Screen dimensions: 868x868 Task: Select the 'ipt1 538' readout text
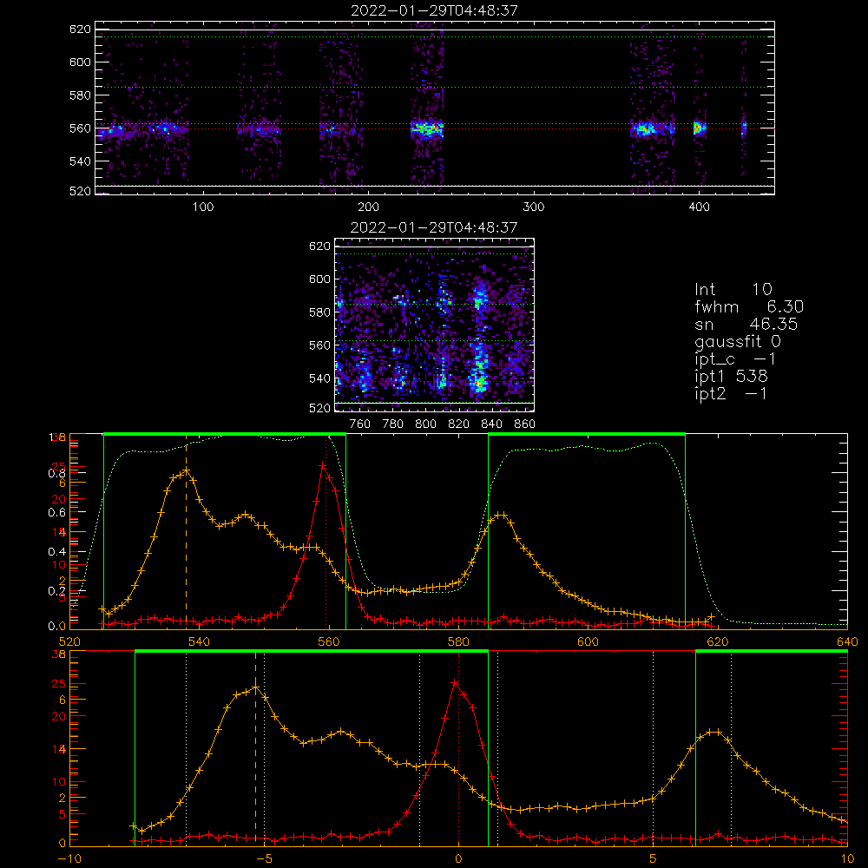coord(731,376)
